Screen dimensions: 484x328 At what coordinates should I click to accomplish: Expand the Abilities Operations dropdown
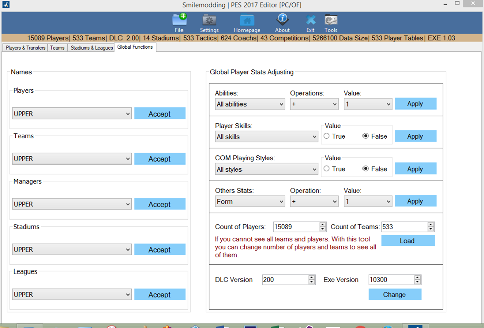tap(314, 104)
